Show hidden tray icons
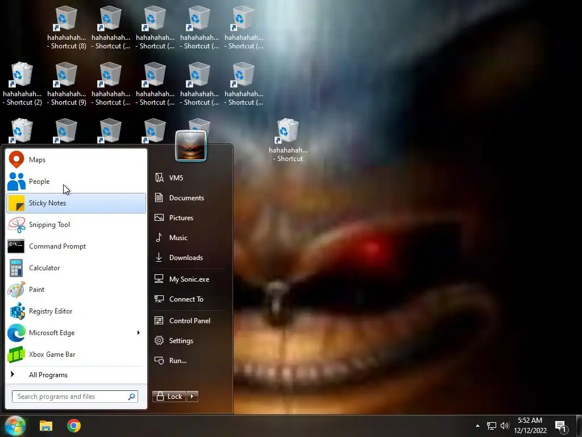Image resolution: width=582 pixels, height=437 pixels. (x=477, y=426)
